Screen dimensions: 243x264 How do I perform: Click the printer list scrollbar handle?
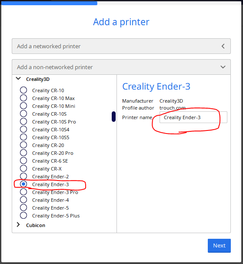coord(113,117)
